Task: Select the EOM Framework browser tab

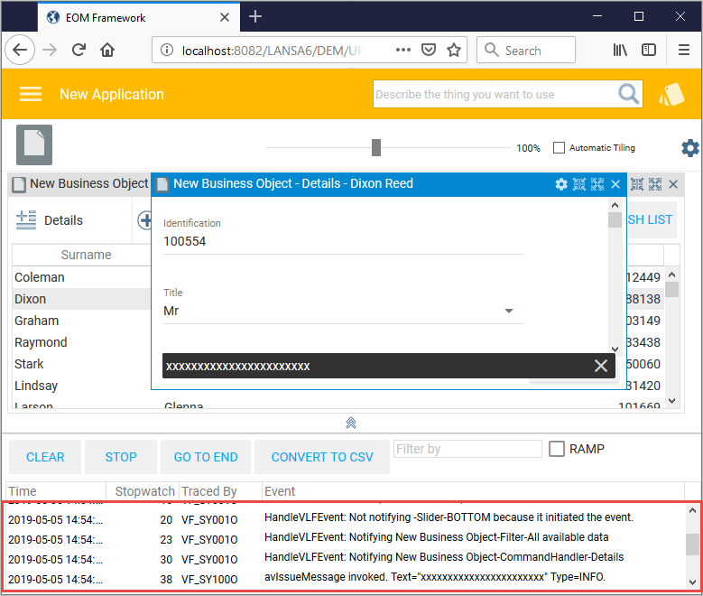Action: (x=139, y=17)
